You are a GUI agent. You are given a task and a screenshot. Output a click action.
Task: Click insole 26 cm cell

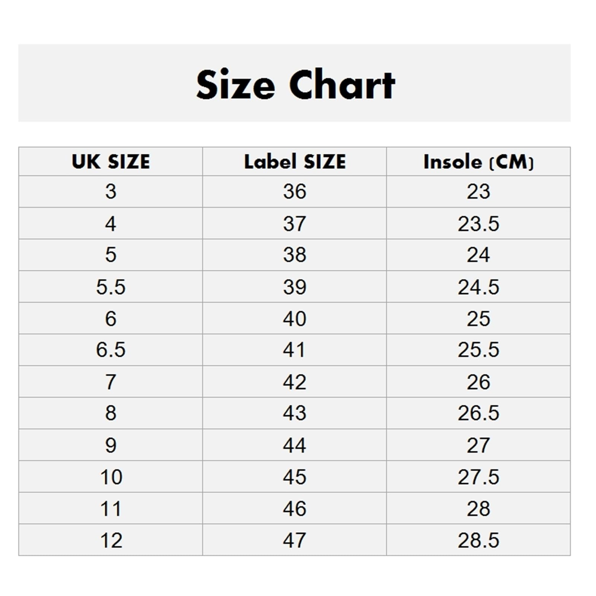(x=478, y=382)
